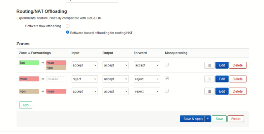Open the Input policy dropdown for lan zone

85,65
